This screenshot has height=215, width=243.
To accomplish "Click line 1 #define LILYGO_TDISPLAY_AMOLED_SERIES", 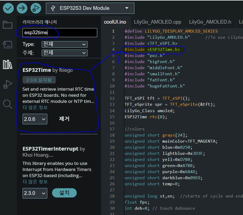I will tap(171, 31).
